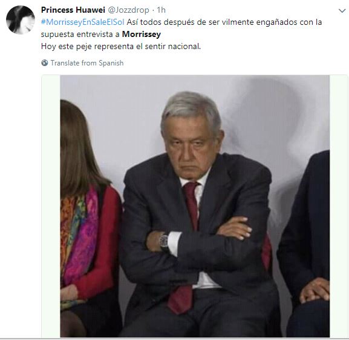Open tweet via 'Hoy este peje' text line

[x=121, y=47]
